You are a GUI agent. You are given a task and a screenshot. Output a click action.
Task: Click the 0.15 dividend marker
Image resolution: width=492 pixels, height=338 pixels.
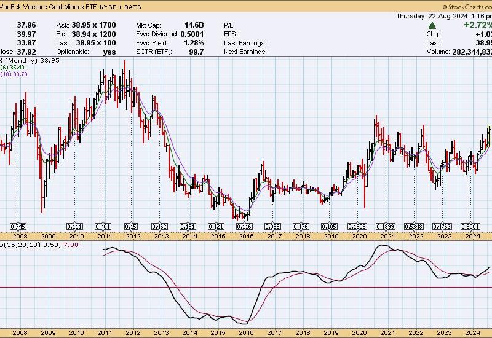[x=130, y=226]
